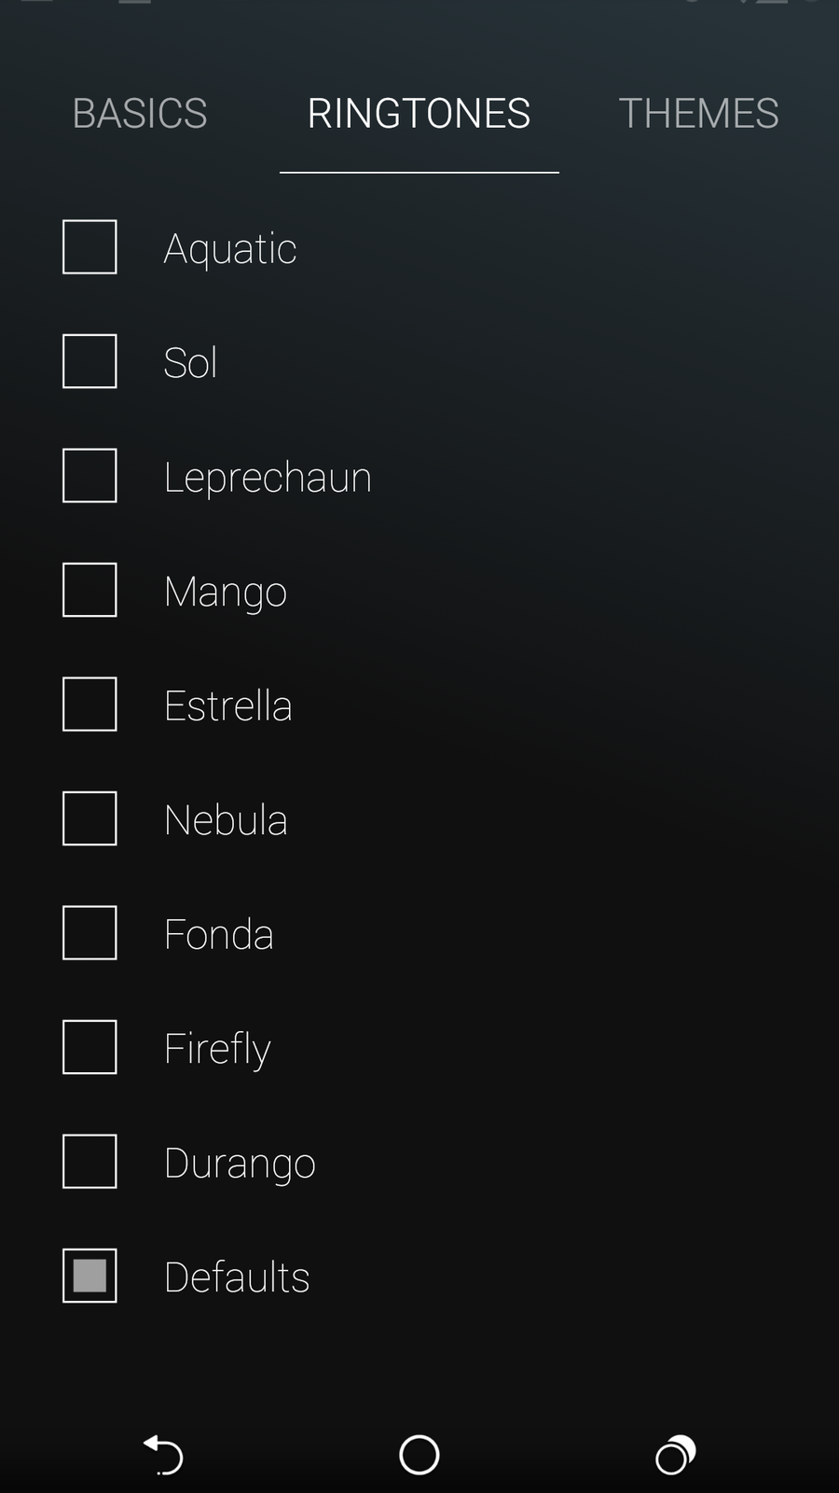Image resolution: width=839 pixels, height=1493 pixels.
Task: Check the Fonda checkbox
Action: pyautogui.click(x=89, y=933)
